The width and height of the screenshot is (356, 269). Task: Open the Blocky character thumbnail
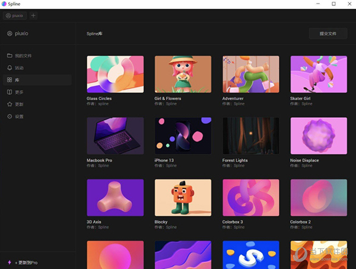point(183,197)
